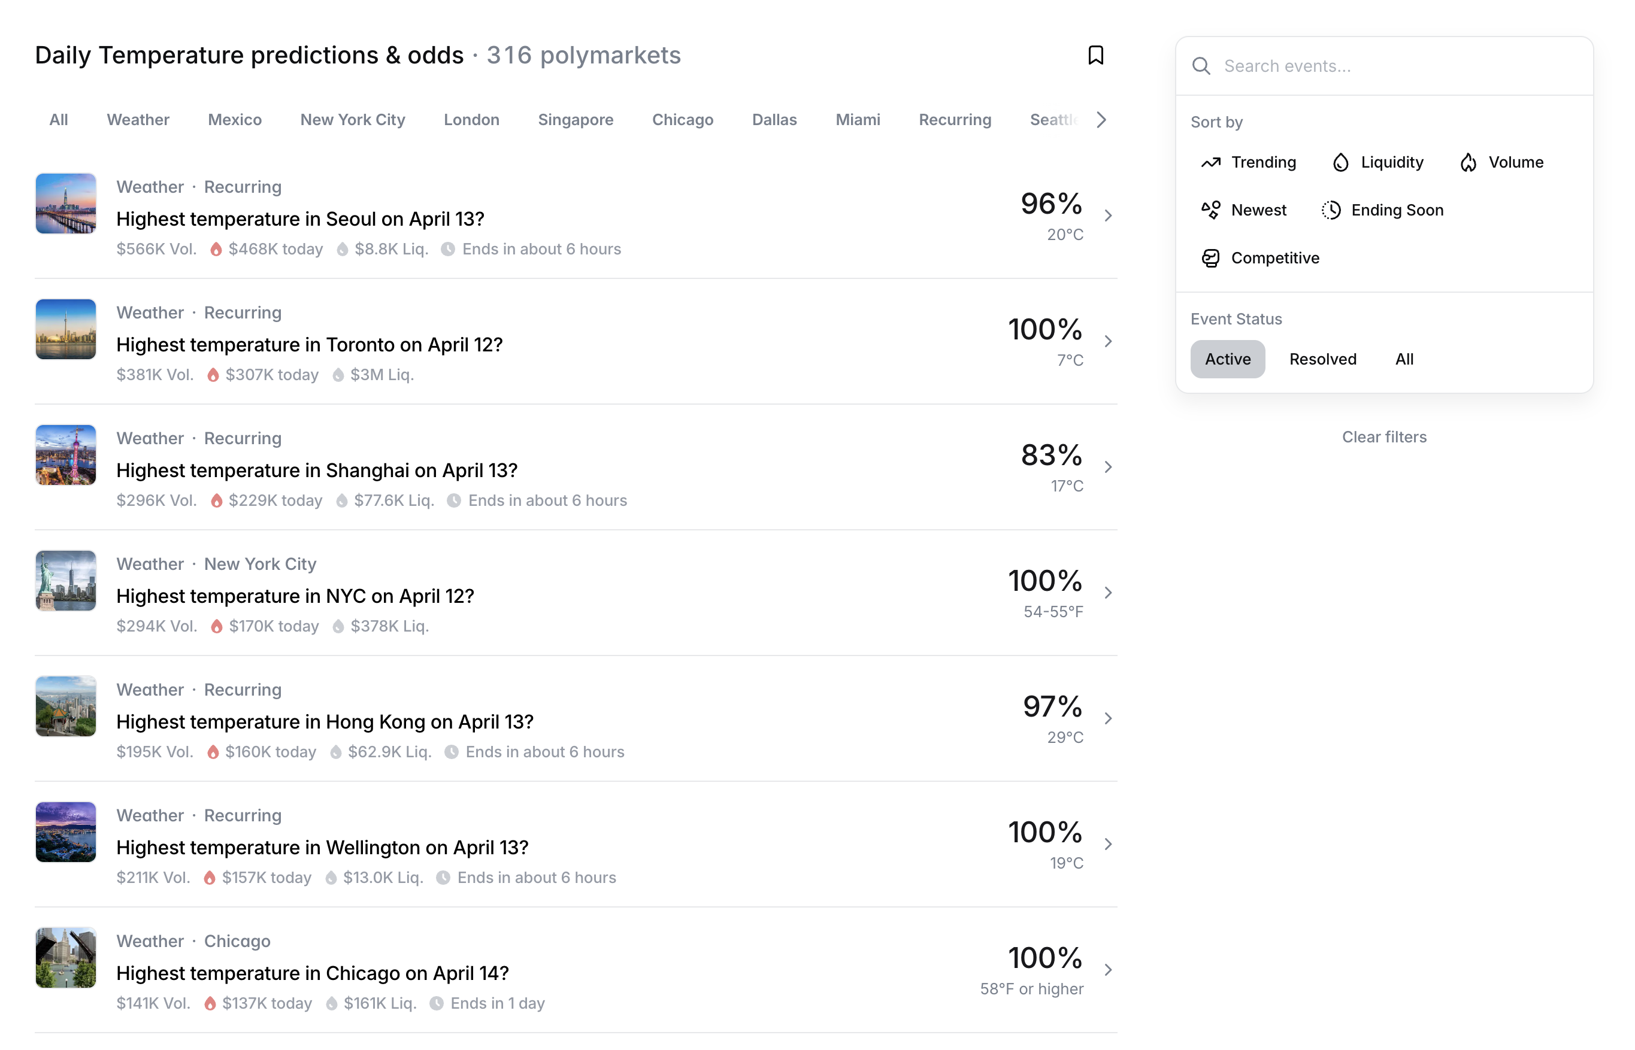Viewport: 1635px width, 1050px height.
Task: Select the Singapore category tab
Action: (575, 120)
